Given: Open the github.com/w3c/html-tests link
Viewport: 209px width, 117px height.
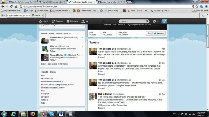Looking at the screenshot, I should click(112, 100).
